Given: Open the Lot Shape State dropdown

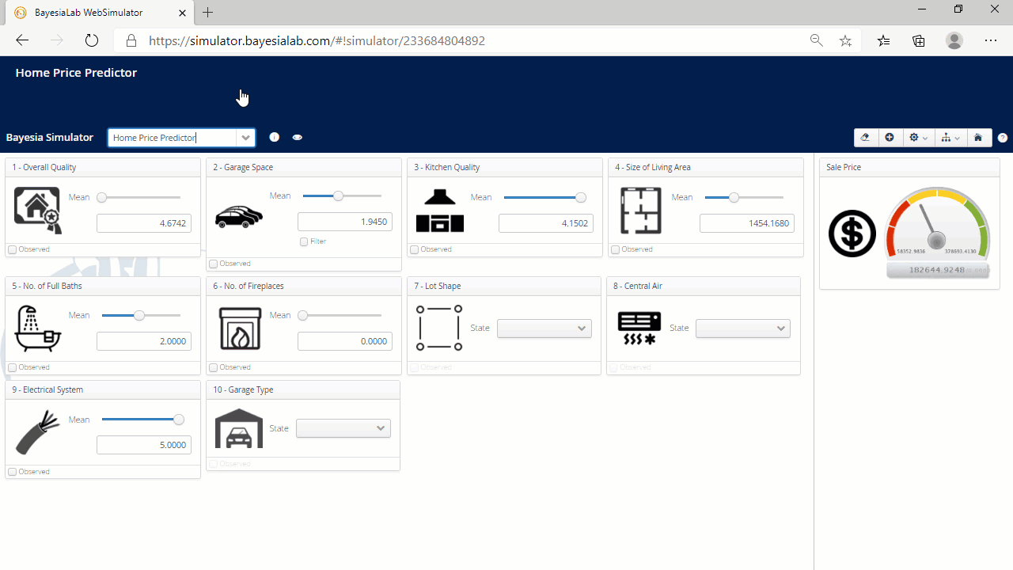Looking at the screenshot, I should (x=544, y=329).
